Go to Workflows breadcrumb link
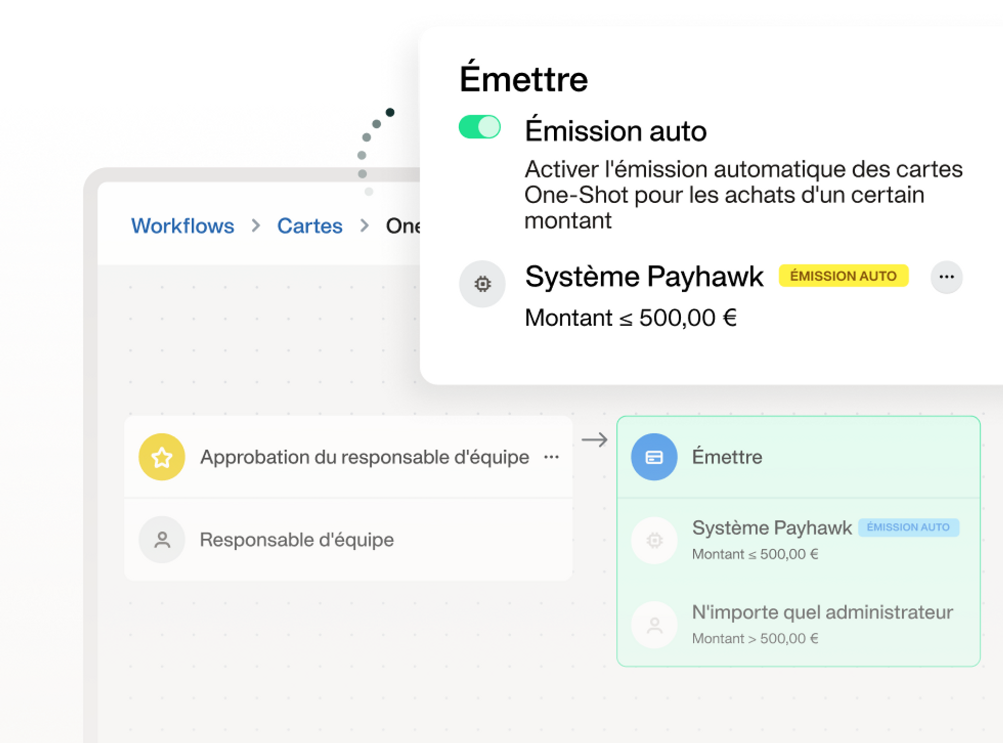1003x743 pixels. (182, 226)
